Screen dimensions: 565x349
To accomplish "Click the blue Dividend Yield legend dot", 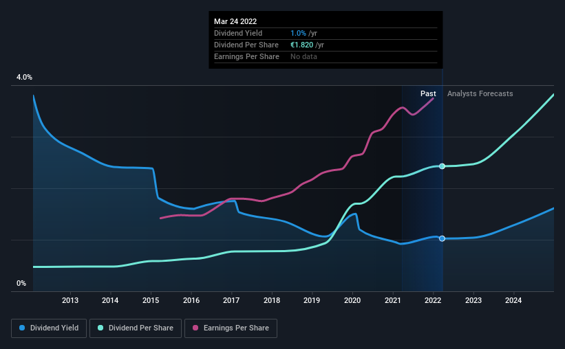I will coord(22,328).
